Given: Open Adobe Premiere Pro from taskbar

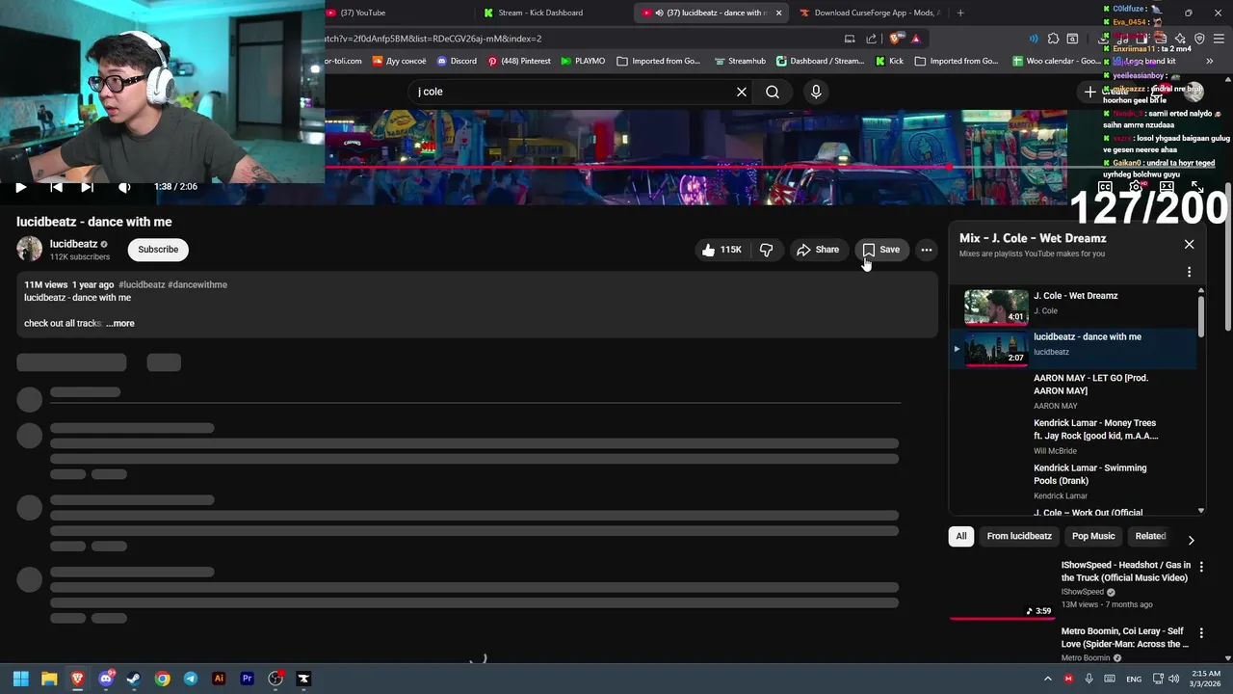Looking at the screenshot, I should coord(247,679).
